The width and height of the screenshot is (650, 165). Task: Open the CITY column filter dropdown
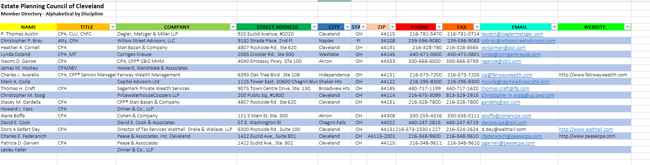point(347,27)
